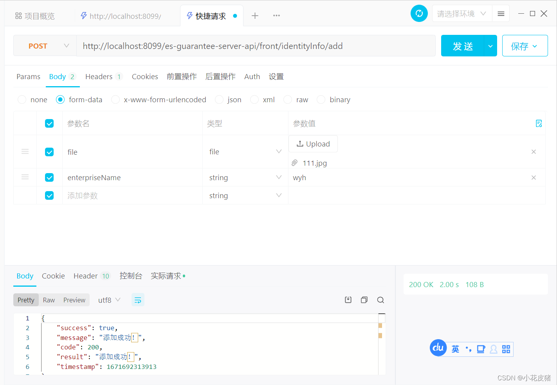Select the none body type radio
The image size is (557, 385).
[x=22, y=99]
